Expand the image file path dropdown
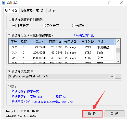127x119 pixels. point(112,76)
